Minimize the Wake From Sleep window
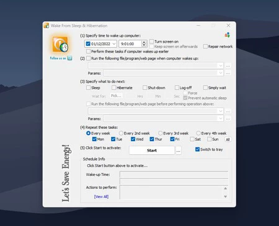 click(x=198, y=25)
